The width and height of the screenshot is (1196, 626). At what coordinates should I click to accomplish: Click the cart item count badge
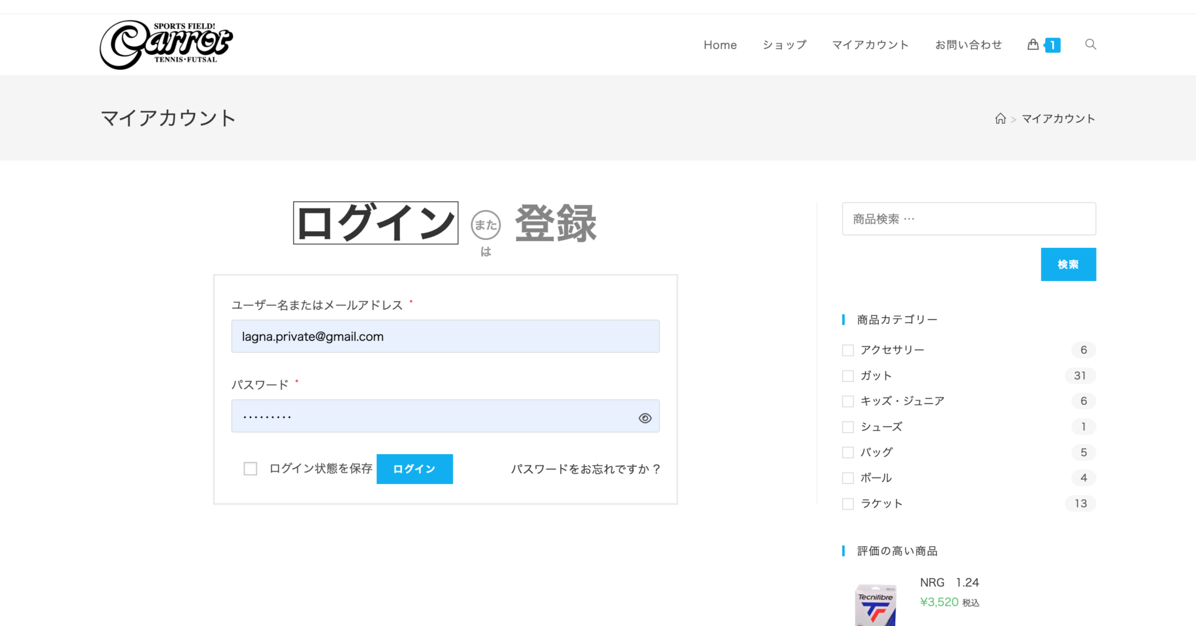click(1053, 45)
